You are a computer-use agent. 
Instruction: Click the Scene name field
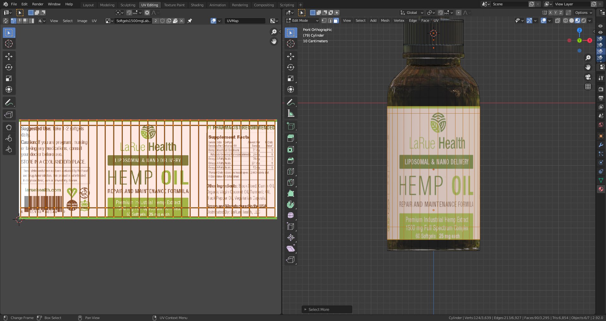509,4
